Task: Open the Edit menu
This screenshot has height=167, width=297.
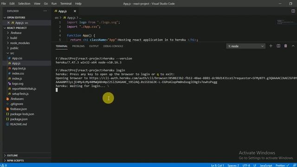Action: (12, 4)
